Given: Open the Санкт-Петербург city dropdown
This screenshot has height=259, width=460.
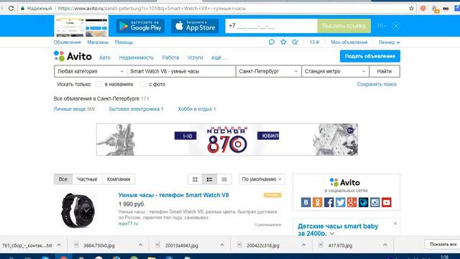Looking at the screenshot, I should coord(268,71).
